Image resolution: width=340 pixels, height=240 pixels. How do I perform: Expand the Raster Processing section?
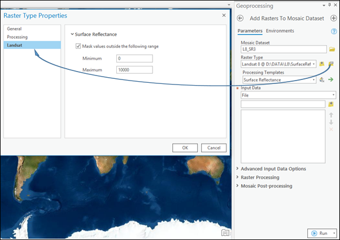[x=264, y=177]
